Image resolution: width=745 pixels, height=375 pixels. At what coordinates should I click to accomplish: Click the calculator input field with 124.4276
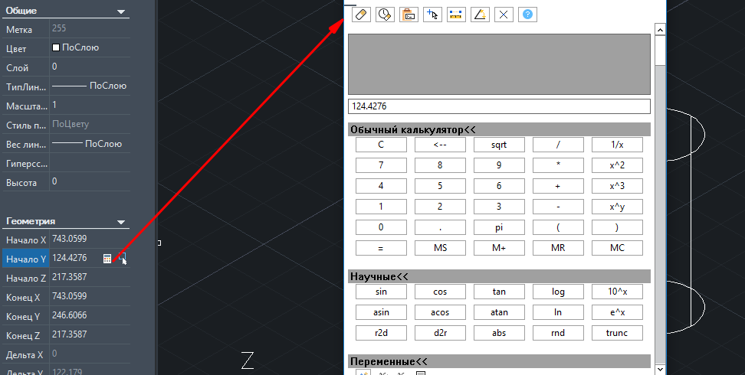(499, 106)
